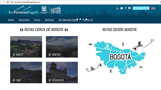The height and width of the screenshot is (90, 161).
Task: Select the Norte route card
Action: click(x=26, y=47)
